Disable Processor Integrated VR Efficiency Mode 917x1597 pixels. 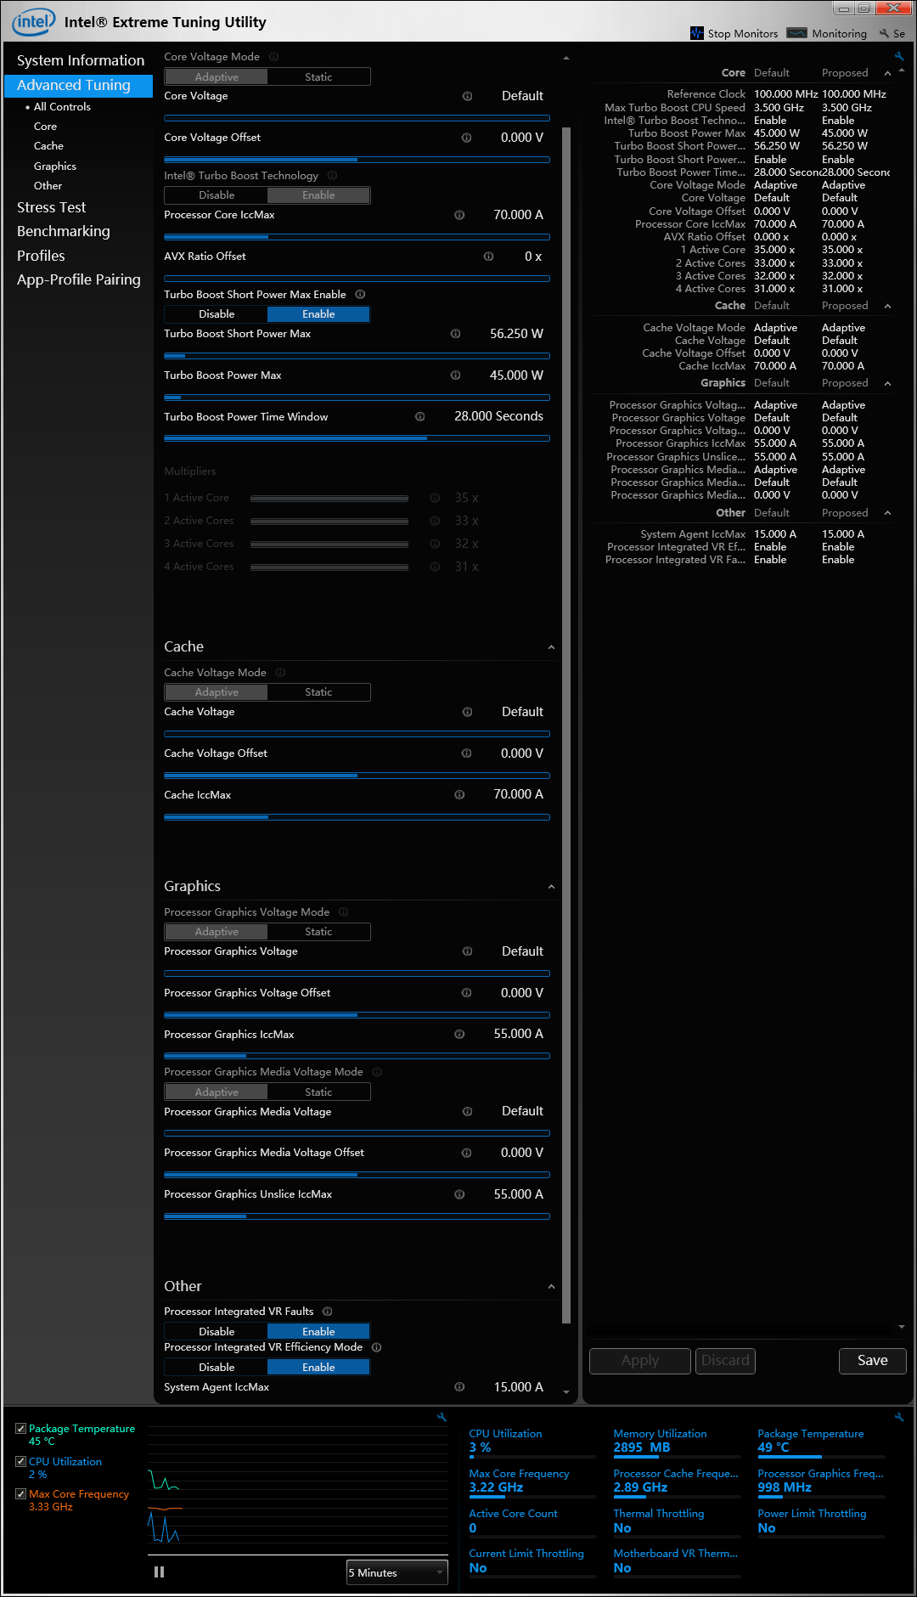217,1368
